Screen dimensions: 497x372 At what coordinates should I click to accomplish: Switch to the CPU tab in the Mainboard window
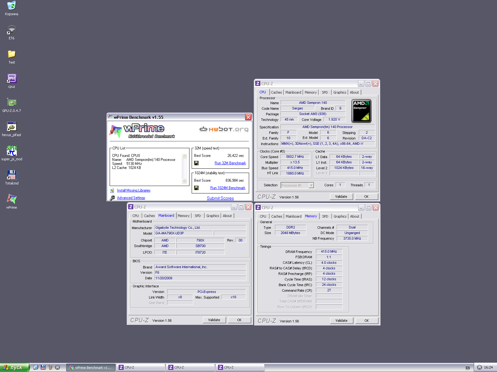point(136,216)
